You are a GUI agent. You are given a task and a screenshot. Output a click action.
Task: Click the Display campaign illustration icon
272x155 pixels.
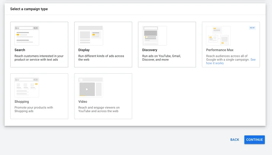coord(91,36)
